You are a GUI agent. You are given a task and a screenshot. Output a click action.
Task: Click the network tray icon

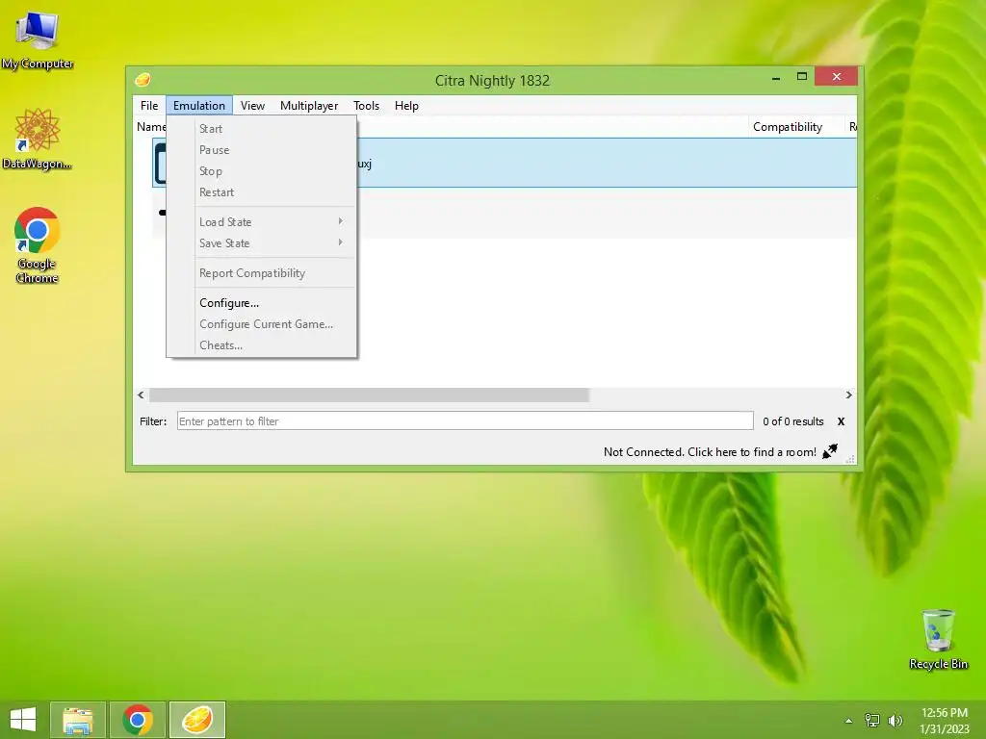coord(872,720)
